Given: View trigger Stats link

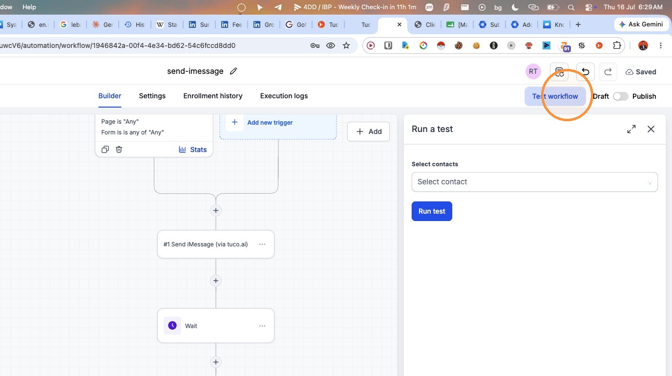Looking at the screenshot, I should [193, 150].
